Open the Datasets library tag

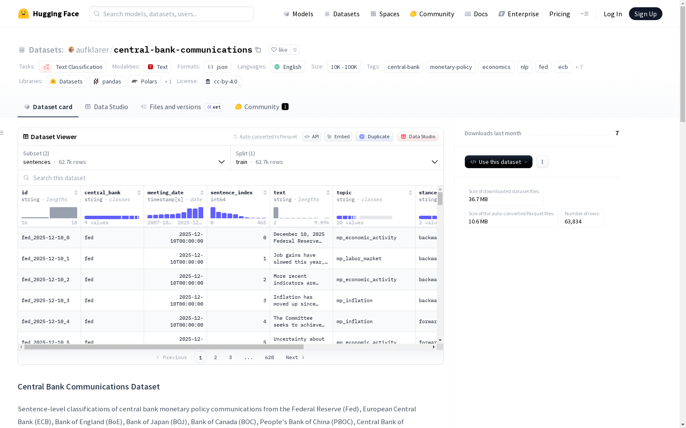[66, 81]
